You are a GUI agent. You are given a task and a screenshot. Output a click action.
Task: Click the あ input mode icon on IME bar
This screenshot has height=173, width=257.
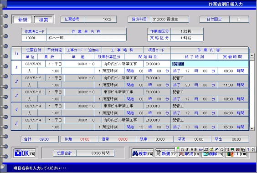coord(182,150)
